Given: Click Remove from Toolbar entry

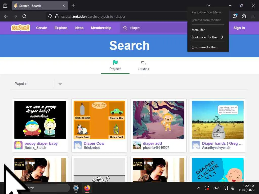Looking at the screenshot, I should (208, 20).
